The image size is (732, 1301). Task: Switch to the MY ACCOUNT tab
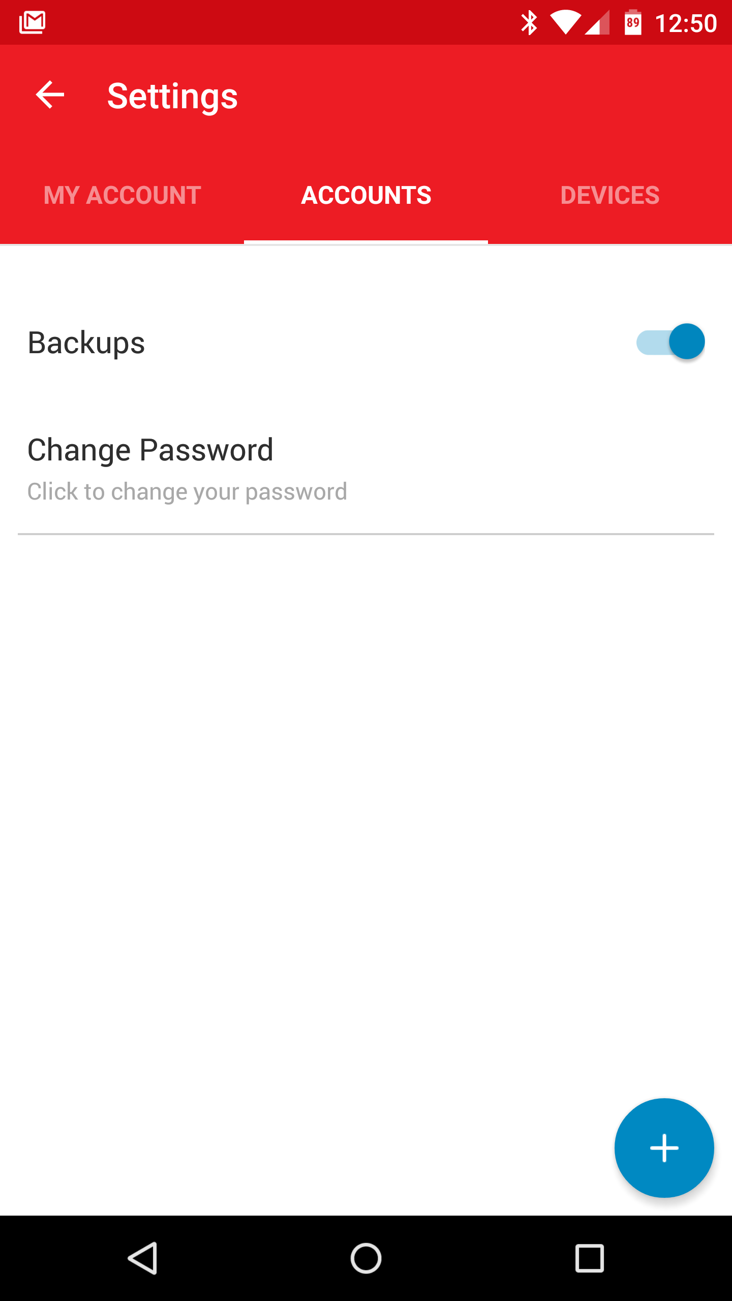click(122, 195)
